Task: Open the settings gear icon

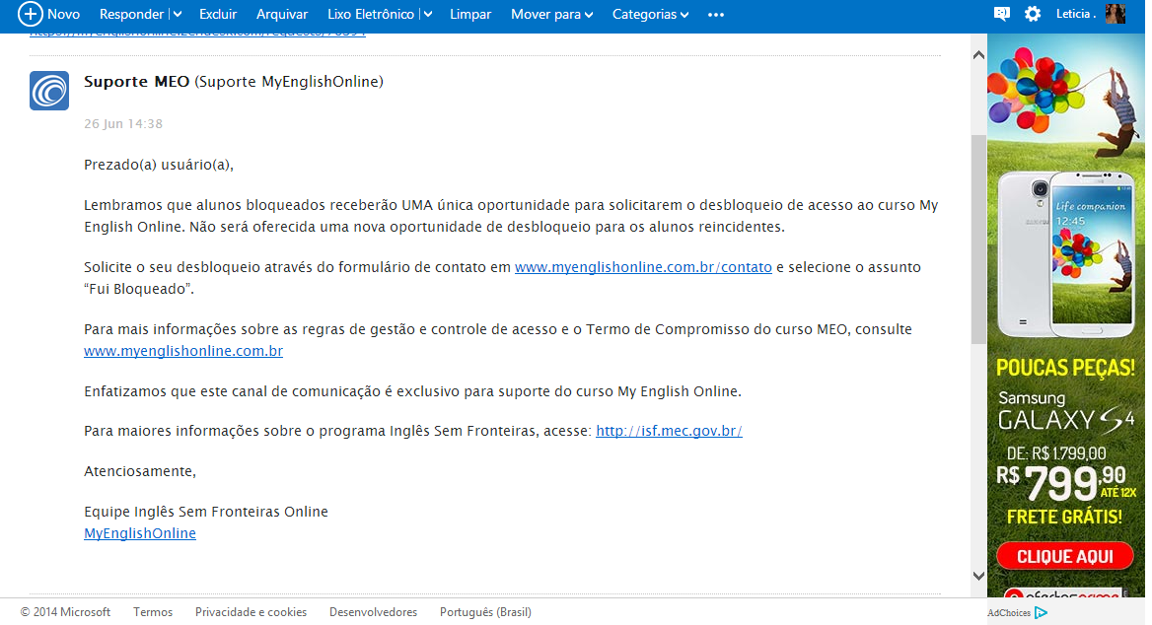Action: [1033, 14]
